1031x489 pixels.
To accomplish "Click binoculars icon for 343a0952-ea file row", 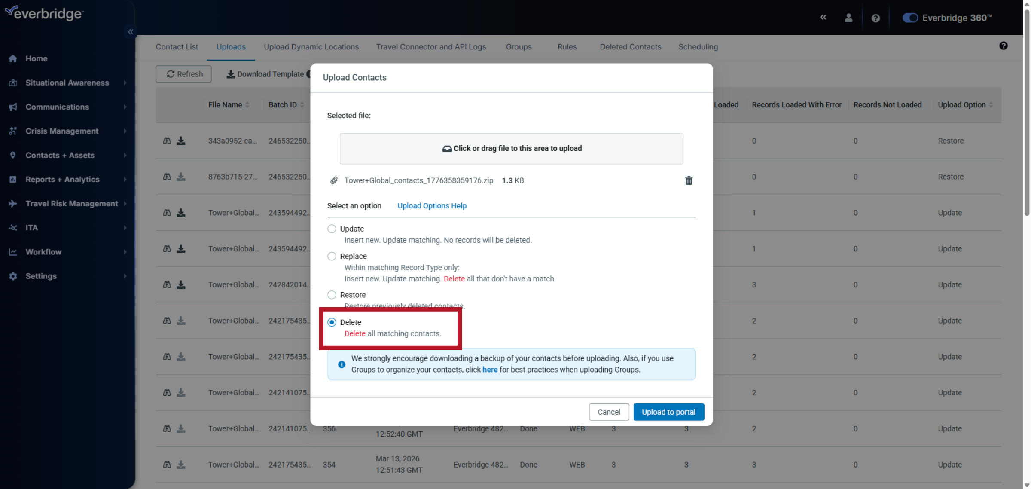I will [x=167, y=141].
